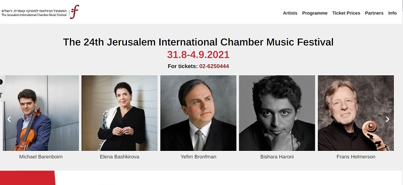Open Elena Bashkirova's photo
Image resolution: width=403 pixels, height=185 pixels.
119,113
